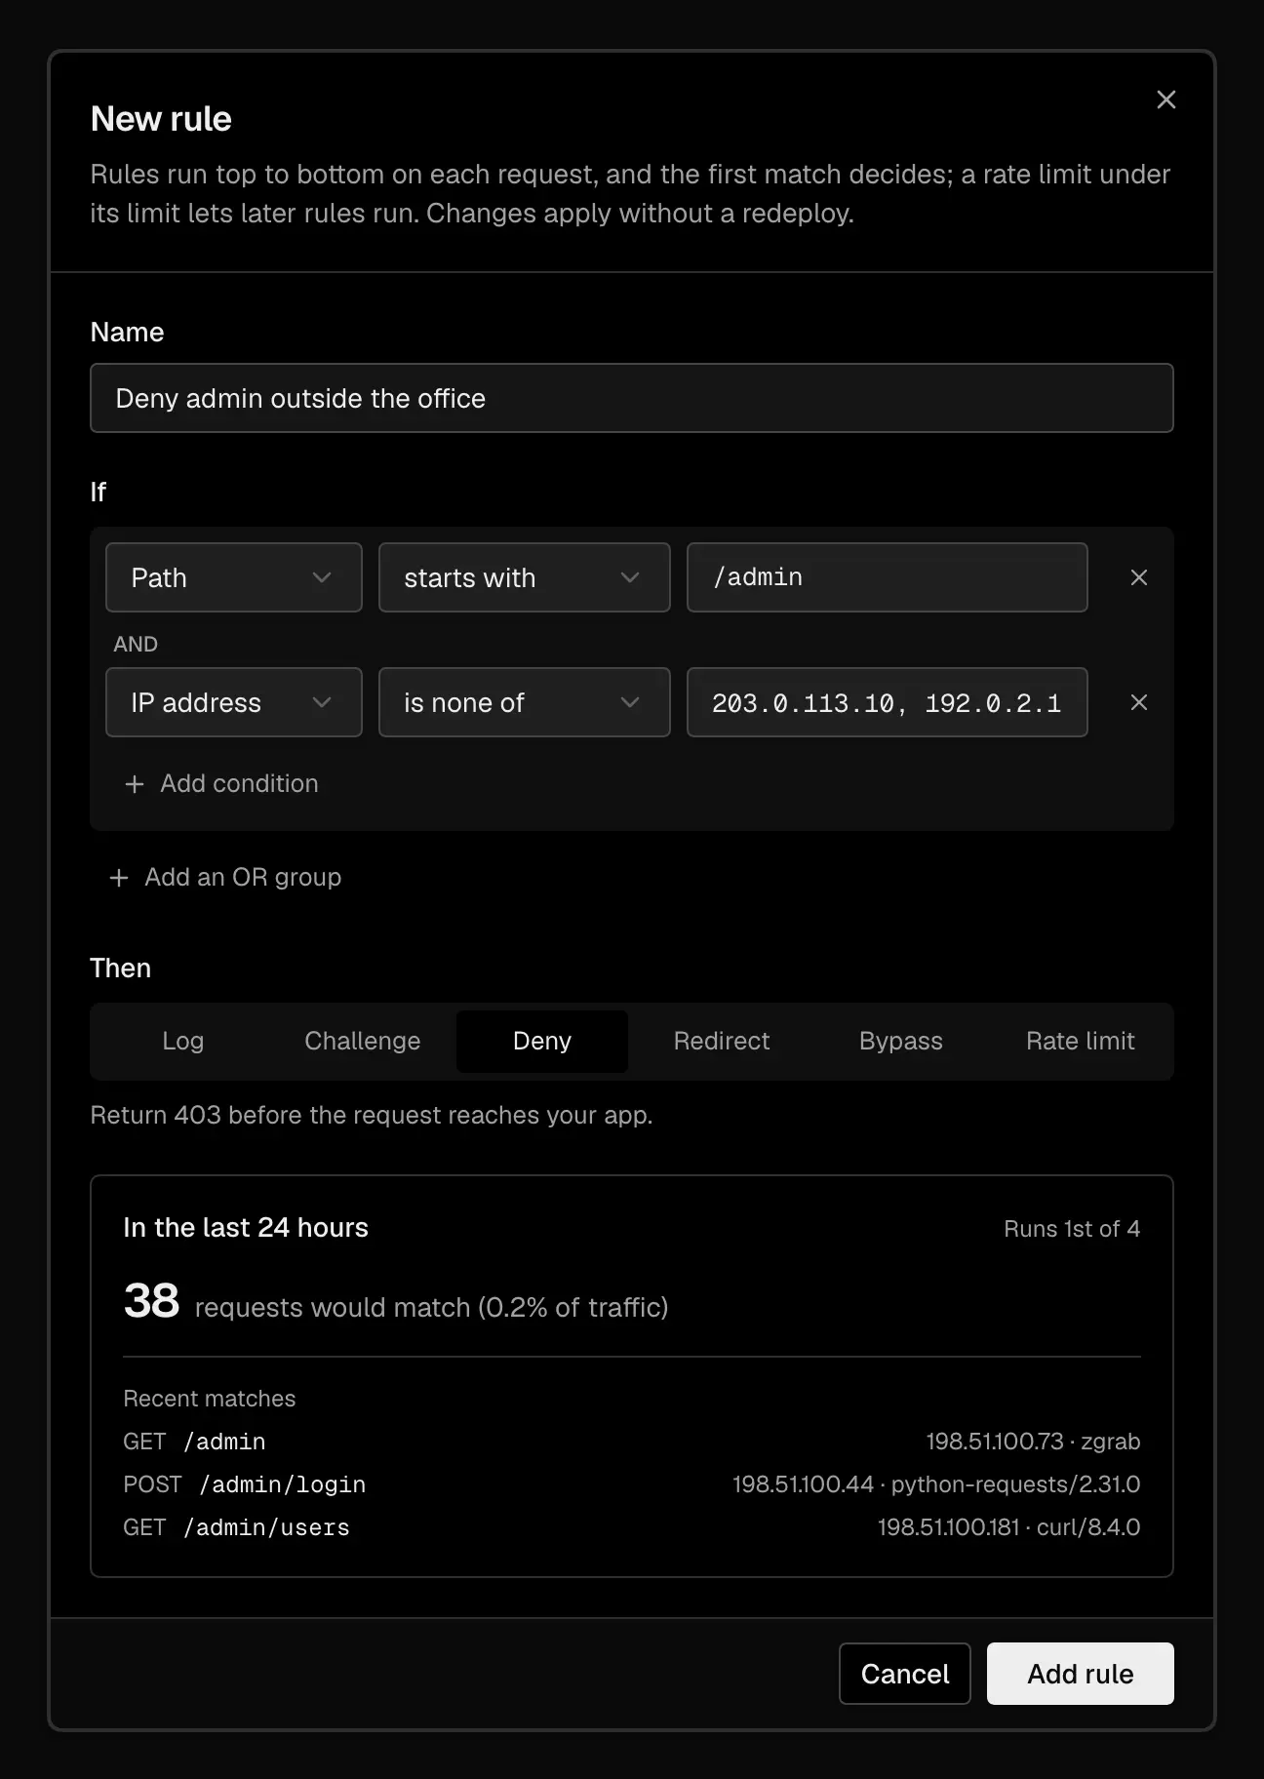The height and width of the screenshot is (1779, 1264).
Task: Click the 'Return 403' description text
Action: point(372,1116)
